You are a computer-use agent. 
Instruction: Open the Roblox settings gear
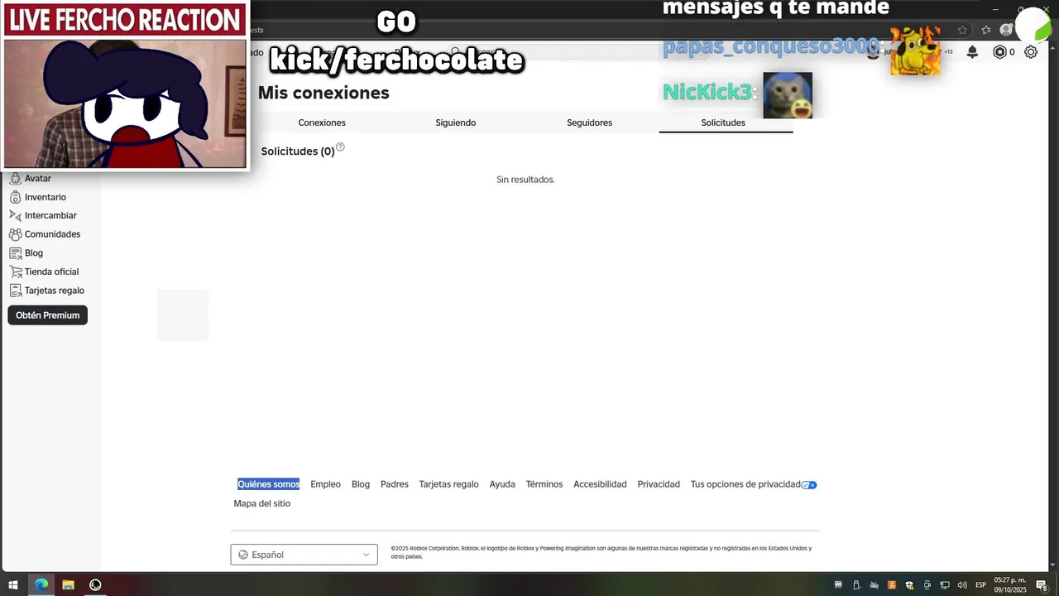(1031, 52)
